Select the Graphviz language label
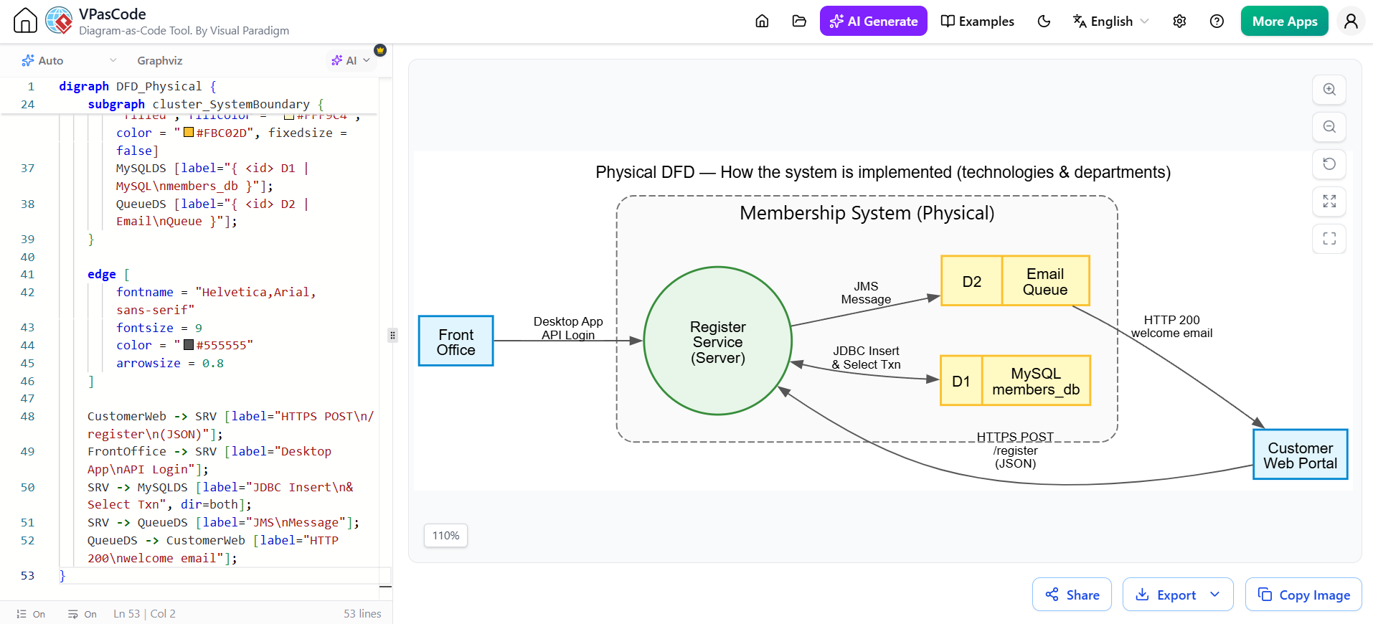This screenshot has width=1373, height=624. pyautogui.click(x=159, y=60)
